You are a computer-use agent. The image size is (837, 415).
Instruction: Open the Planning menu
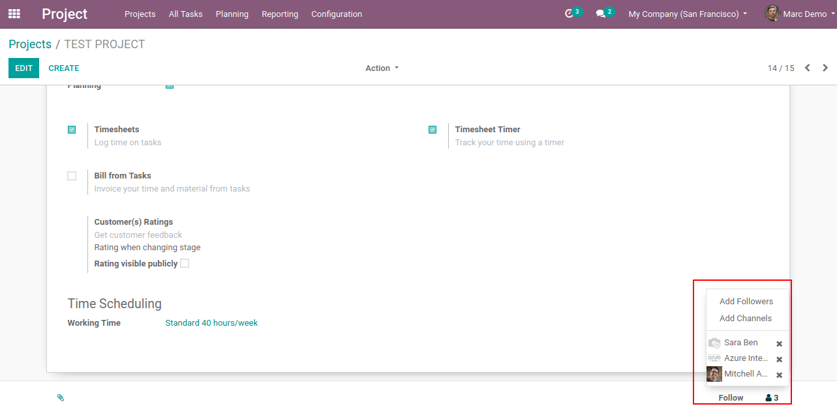point(232,14)
